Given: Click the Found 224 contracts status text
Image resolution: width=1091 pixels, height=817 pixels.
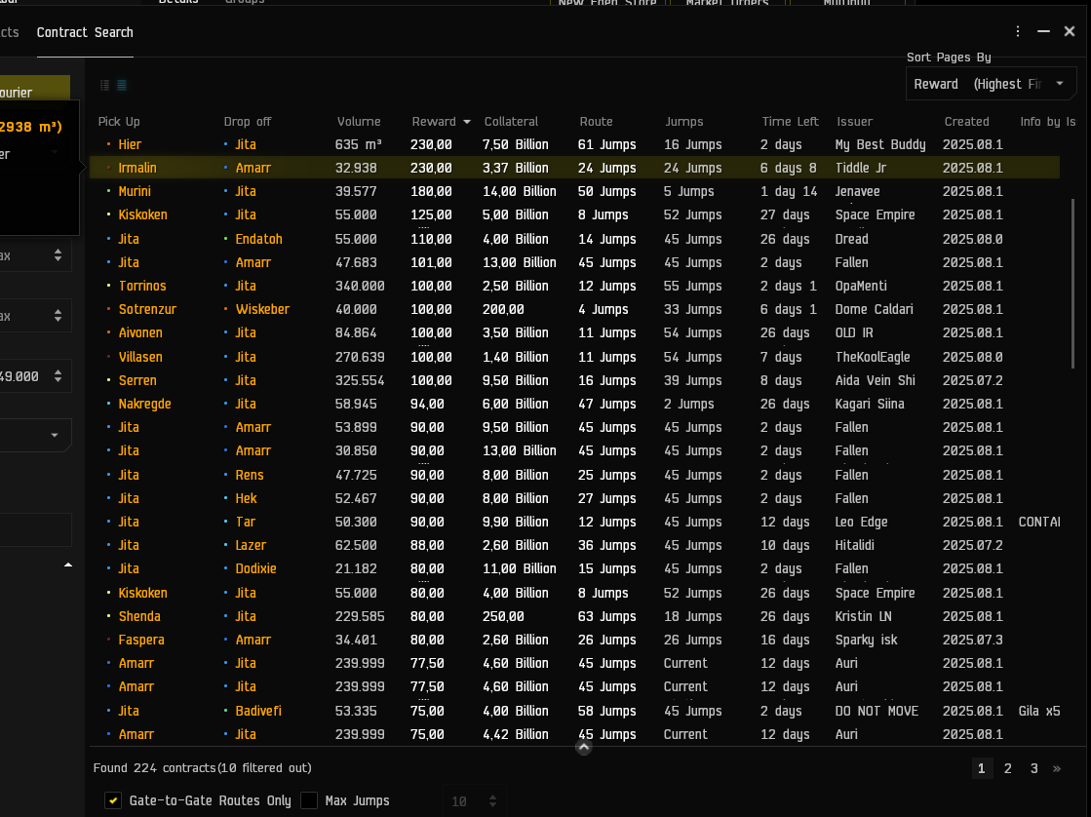Looking at the screenshot, I should pyautogui.click(x=203, y=768).
